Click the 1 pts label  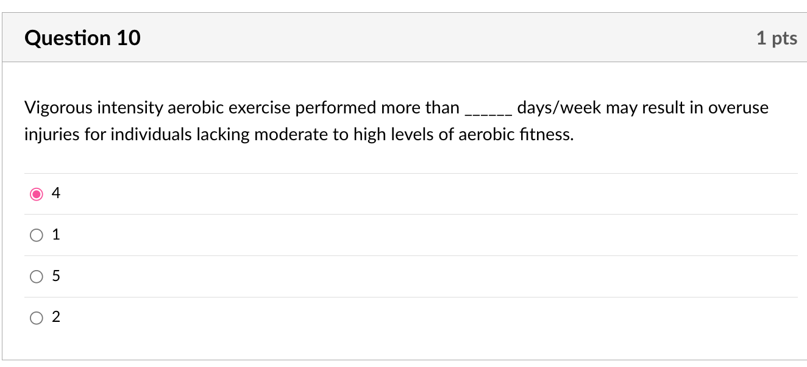coord(777,38)
